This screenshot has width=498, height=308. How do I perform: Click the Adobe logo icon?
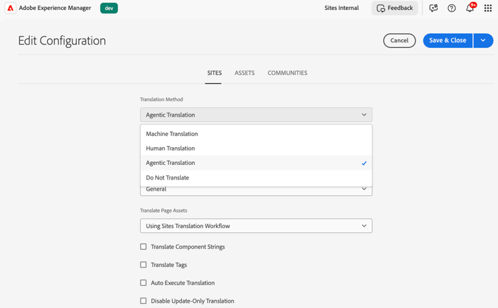(x=10, y=8)
